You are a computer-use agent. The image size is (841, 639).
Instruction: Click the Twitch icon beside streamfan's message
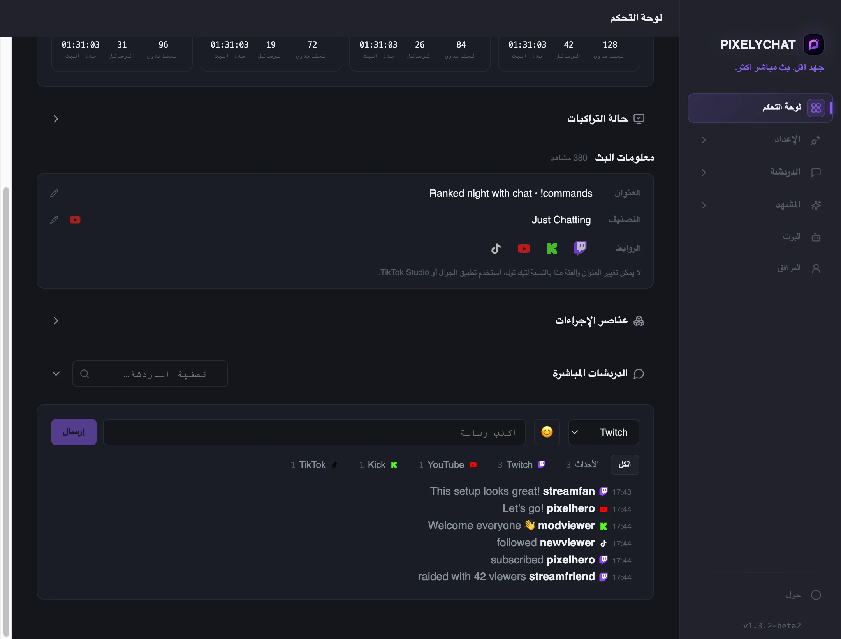tap(603, 492)
